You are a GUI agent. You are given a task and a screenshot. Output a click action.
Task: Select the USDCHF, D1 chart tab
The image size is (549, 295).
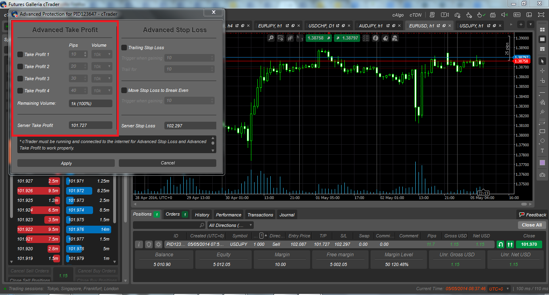pos(328,25)
